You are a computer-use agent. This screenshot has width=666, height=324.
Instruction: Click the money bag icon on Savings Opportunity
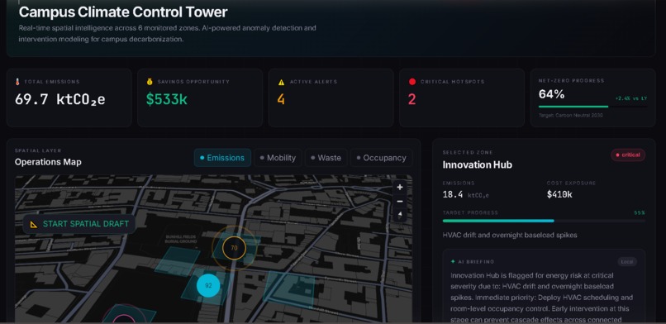149,82
